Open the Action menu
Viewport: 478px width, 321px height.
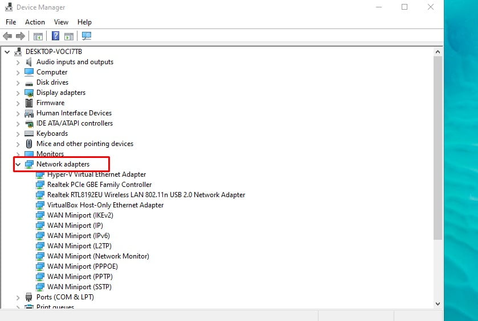(35, 22)
